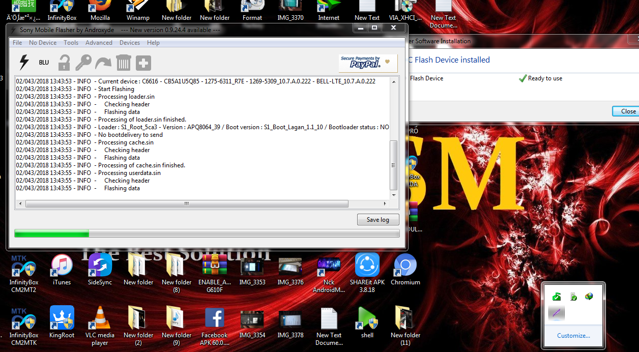Open the ENABLE_A... G610F archive
639x352 pixels.
tap(215, 273)
